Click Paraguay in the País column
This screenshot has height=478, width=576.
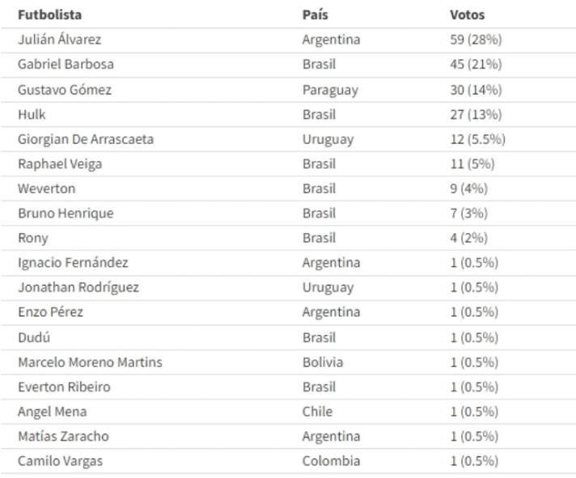tap(330, 90)
